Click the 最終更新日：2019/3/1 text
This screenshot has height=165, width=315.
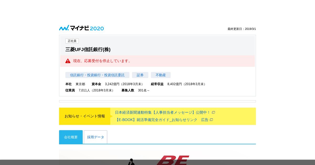pyautogui.click(x=242, y=29)
